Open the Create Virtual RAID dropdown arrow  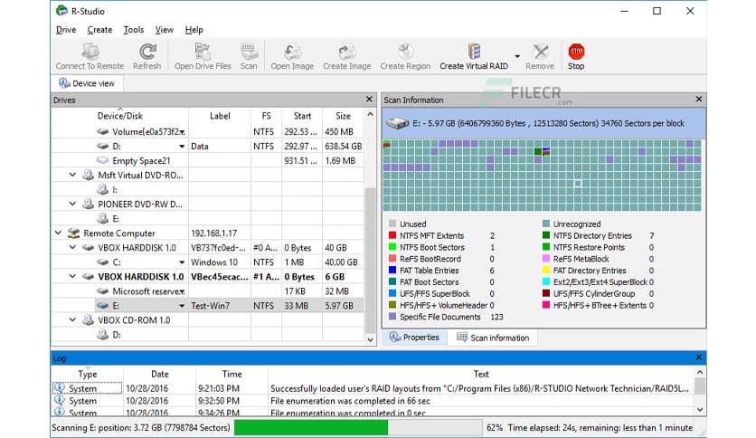517,55
